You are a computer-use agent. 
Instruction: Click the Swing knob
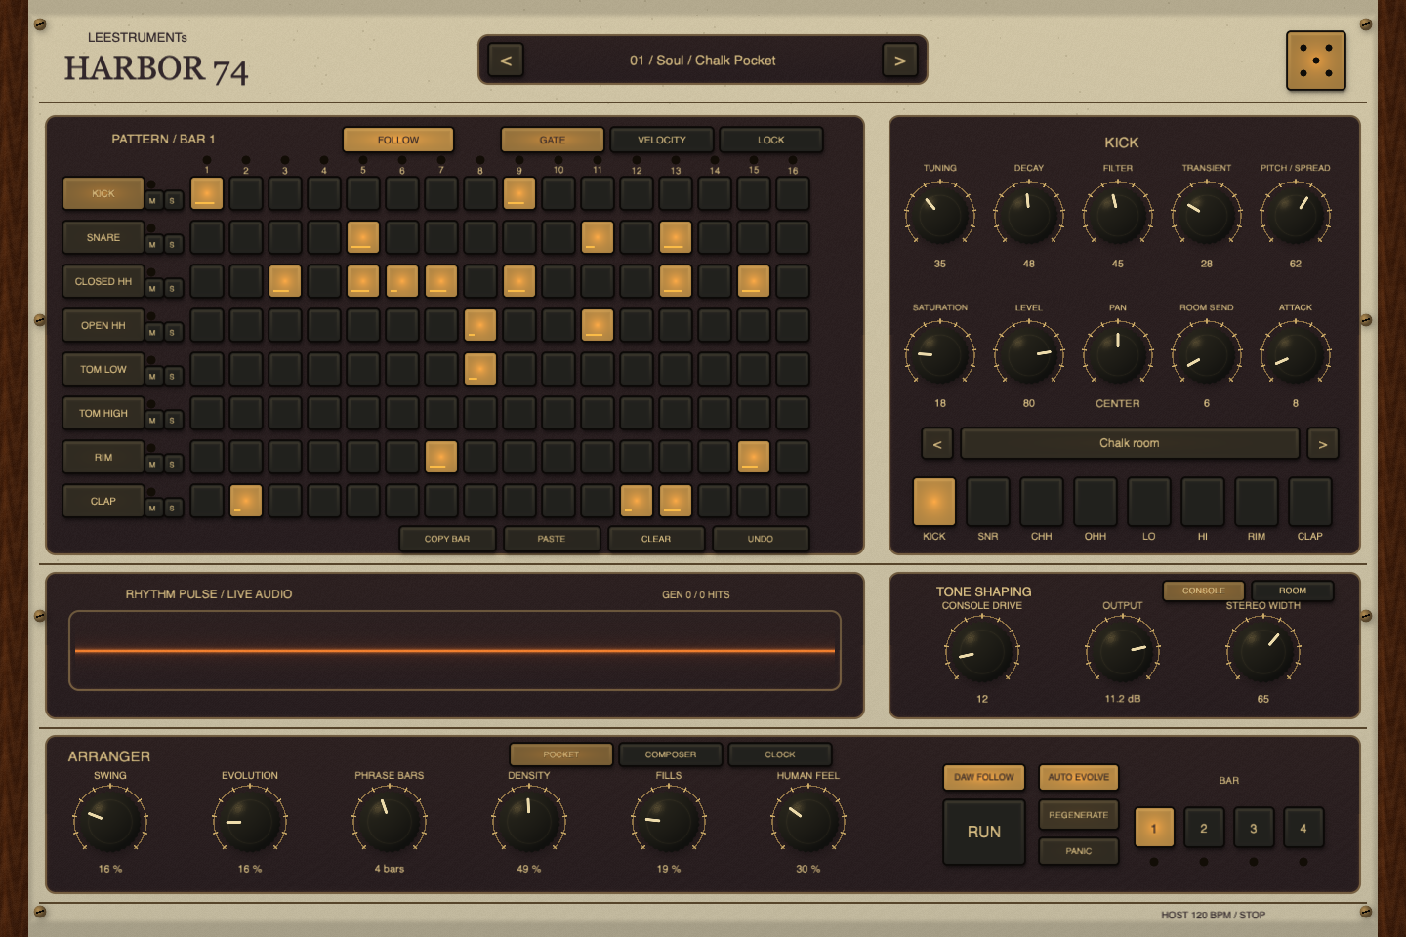109,821
